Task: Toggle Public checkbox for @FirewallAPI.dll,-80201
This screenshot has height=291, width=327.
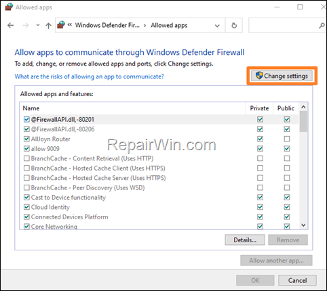Action: coord(287,119)
